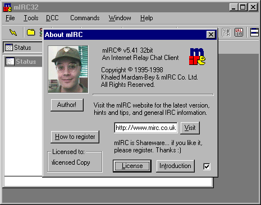261x205 pixels.
Task: Select the Status switchbar button
Action: tap(22, 48)
